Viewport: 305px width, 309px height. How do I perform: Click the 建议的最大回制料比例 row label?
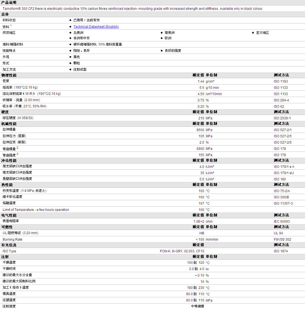coord(19,281)
